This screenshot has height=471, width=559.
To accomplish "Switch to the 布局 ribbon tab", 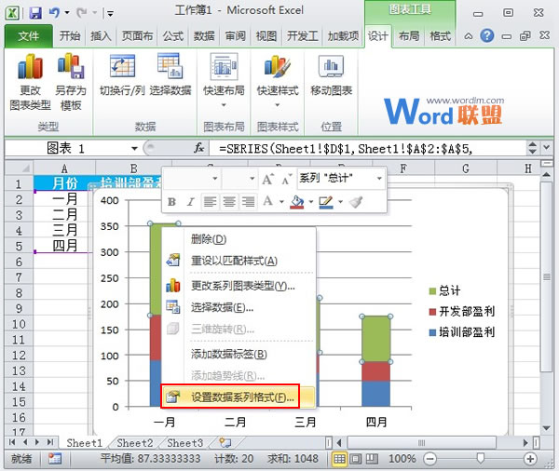I will pos(408,36).
